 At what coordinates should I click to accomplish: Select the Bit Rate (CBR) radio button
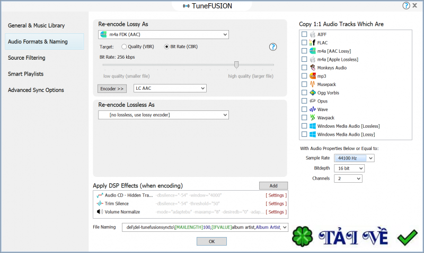pos(166,46)
